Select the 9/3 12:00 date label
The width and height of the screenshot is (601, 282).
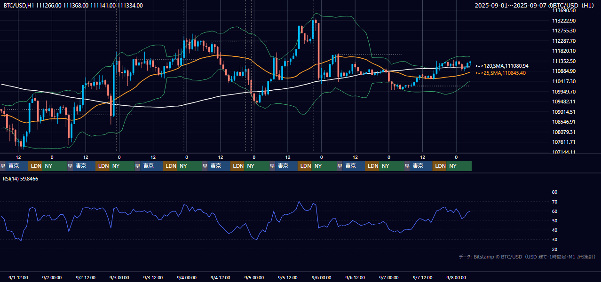pyautogui.click(x=154, y=277)
